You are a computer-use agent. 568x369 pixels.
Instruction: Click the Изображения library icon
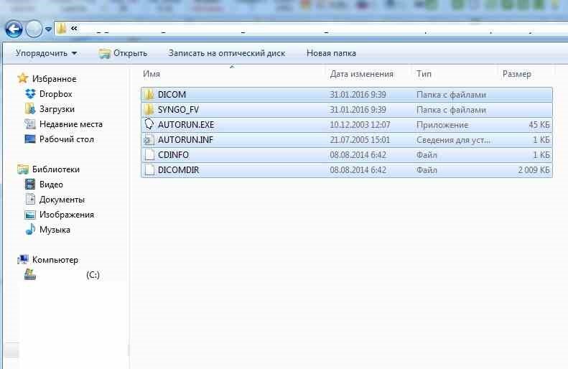pos(30,215)
